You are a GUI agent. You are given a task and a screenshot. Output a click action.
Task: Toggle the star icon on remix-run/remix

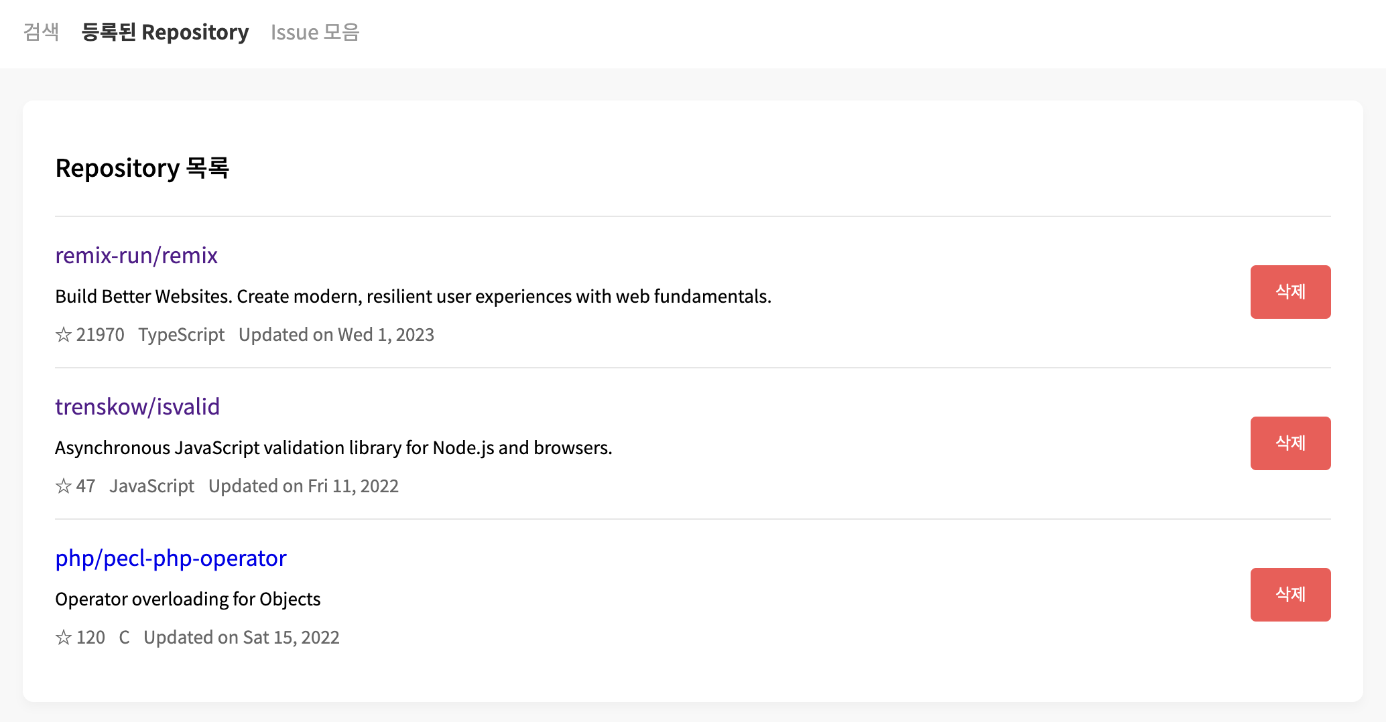63,335
